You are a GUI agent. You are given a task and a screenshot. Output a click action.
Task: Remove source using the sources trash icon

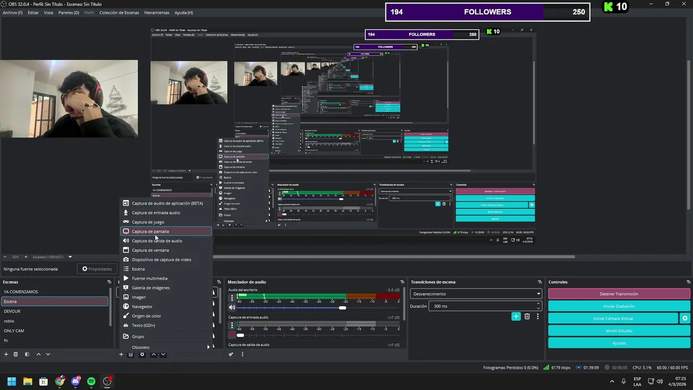coord(130,354)
